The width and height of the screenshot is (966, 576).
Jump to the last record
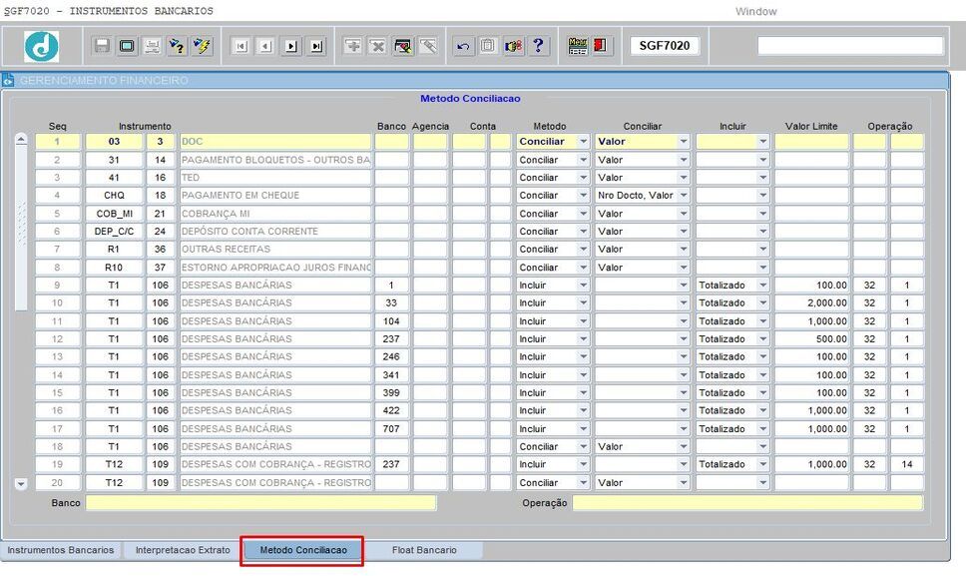tap(316, 46)
